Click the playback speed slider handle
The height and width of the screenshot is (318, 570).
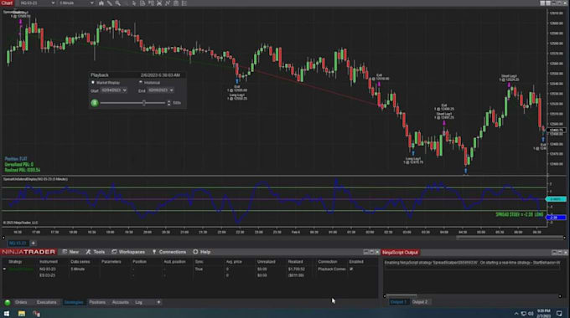coord(144,103)
